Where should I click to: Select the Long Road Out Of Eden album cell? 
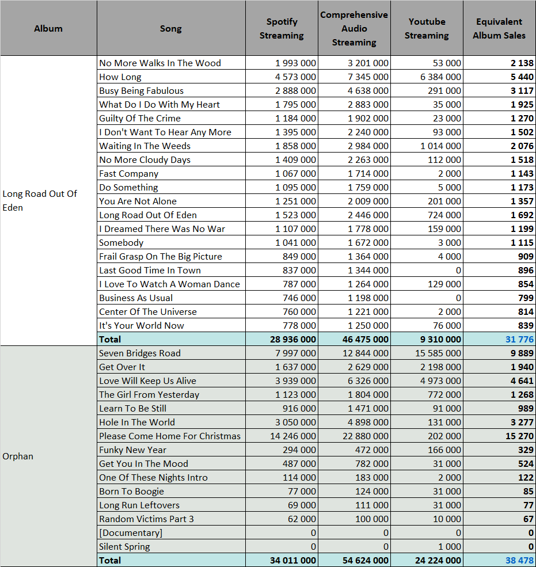pyautogui.click(x=48, y=201)
